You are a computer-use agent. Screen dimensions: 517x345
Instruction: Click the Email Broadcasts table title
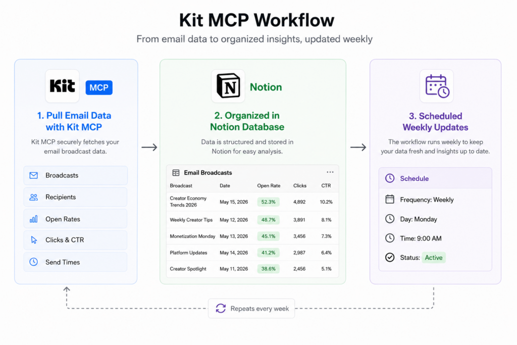coord(208,173)
